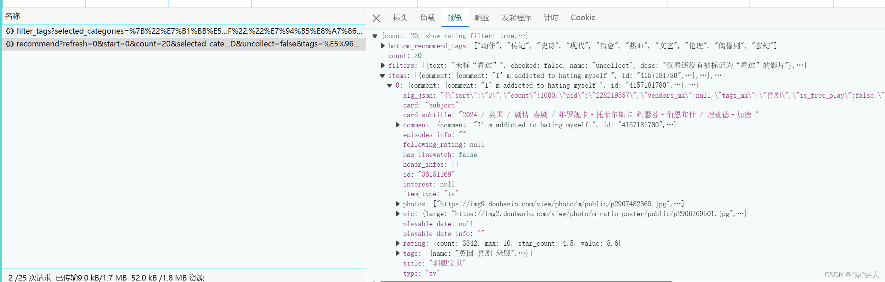Viewport: 885px width, 282px height.
Task: Click the title "驯鹿宝贝" line
Action: pos(434,263)
